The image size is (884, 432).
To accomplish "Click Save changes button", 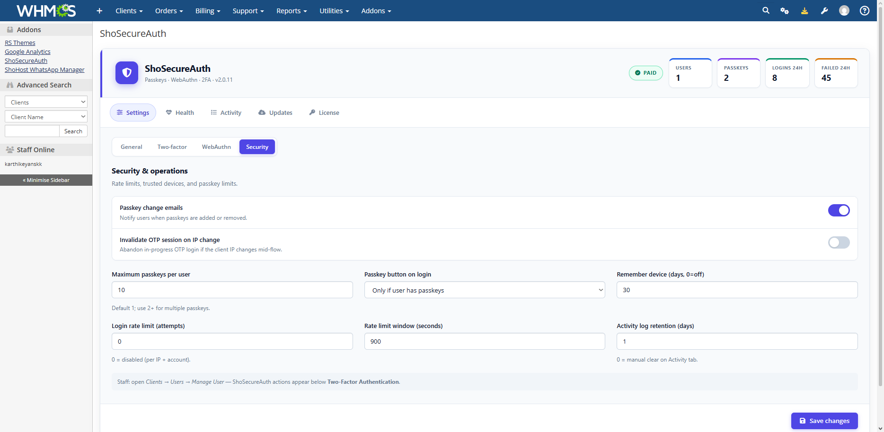I will 824,421.
